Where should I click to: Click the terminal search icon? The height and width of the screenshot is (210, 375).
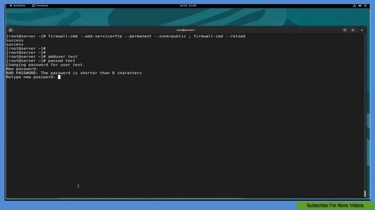point(345,30)
